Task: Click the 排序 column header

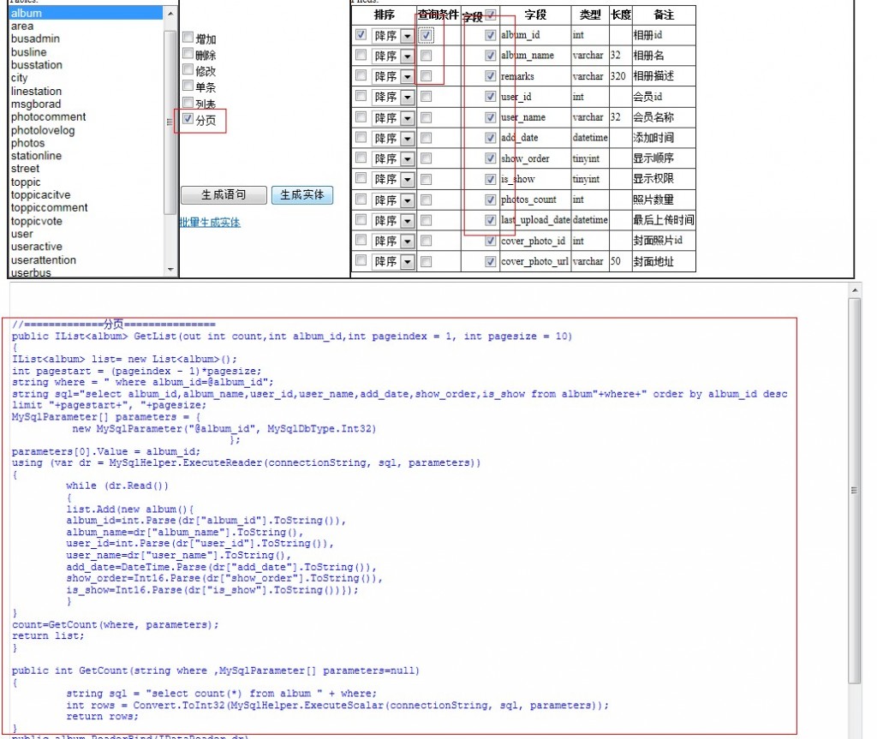Action: pyautogui.click(x=385, y=15)
